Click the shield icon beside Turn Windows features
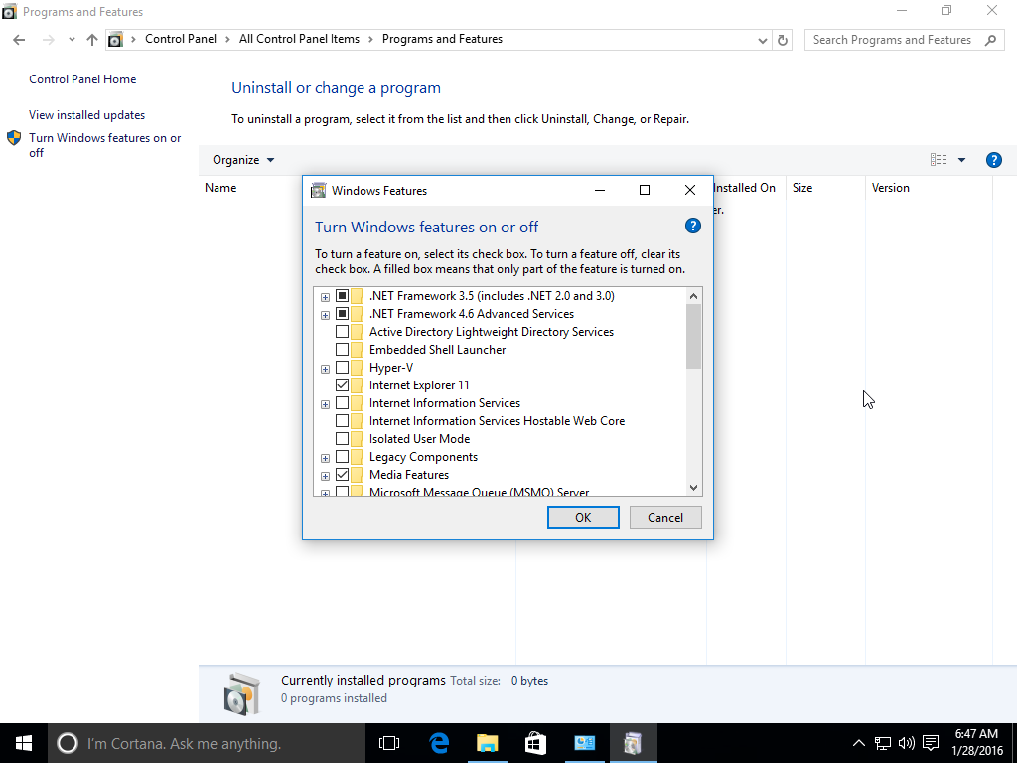Screen dimensions: 1017x763 point(14,138)
